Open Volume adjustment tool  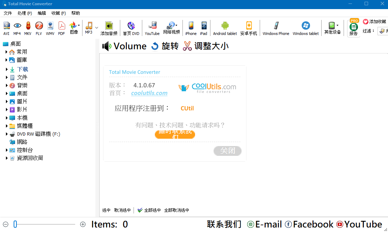coord(124,46)
